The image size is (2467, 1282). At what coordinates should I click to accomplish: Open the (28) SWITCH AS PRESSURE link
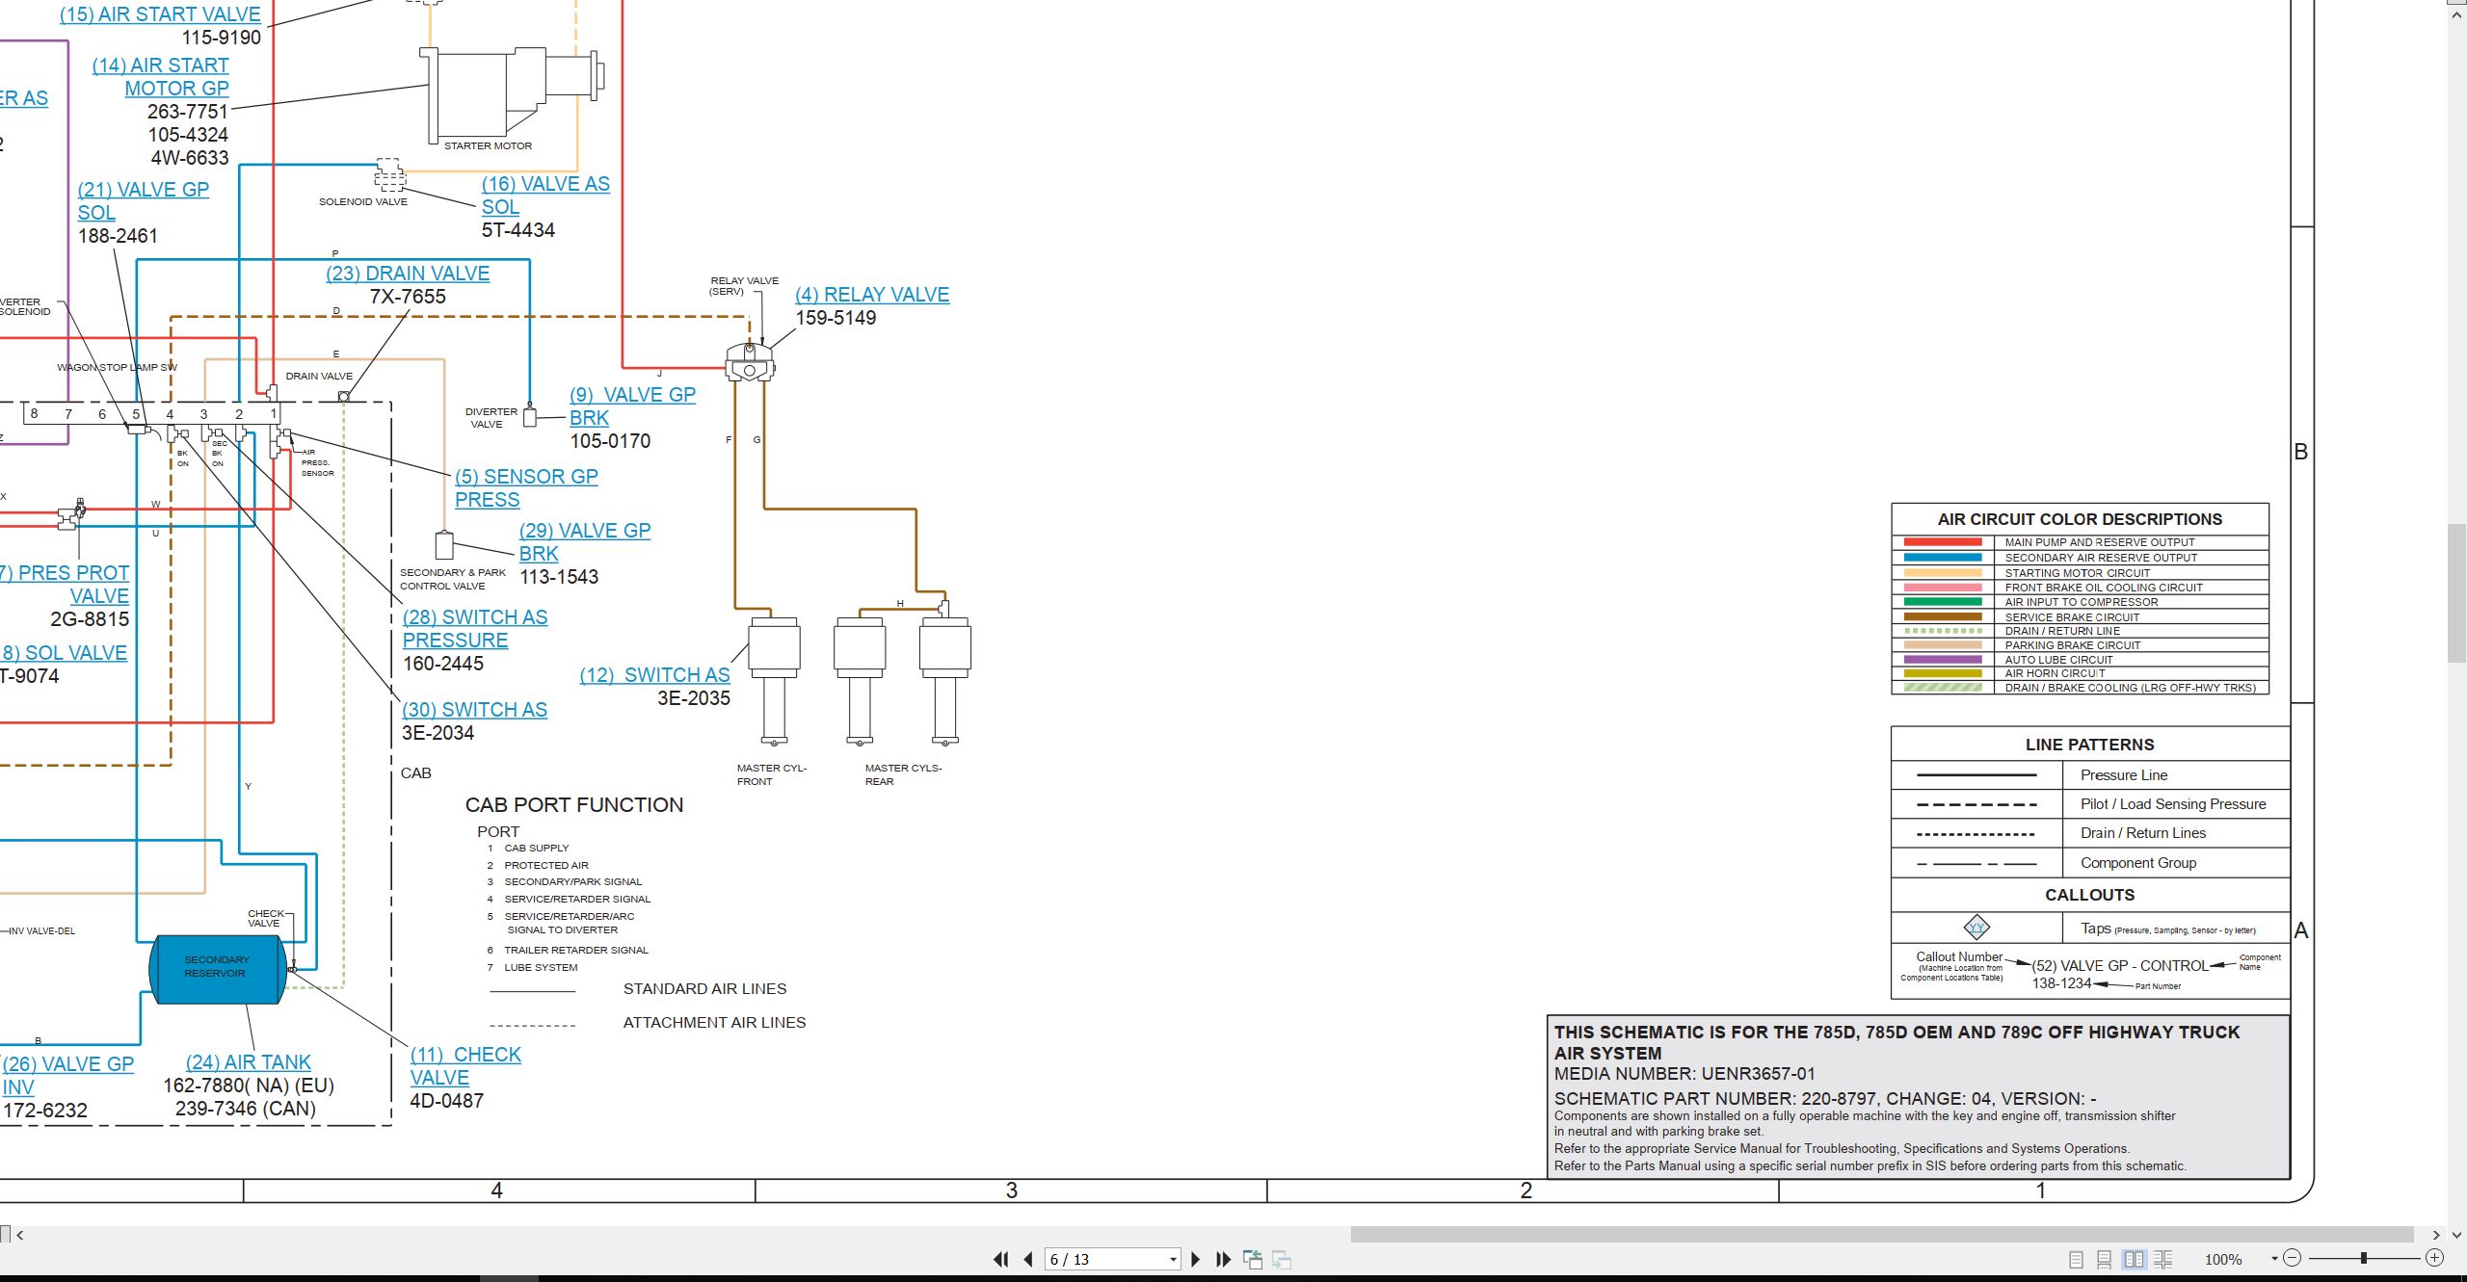coord(475,629)
